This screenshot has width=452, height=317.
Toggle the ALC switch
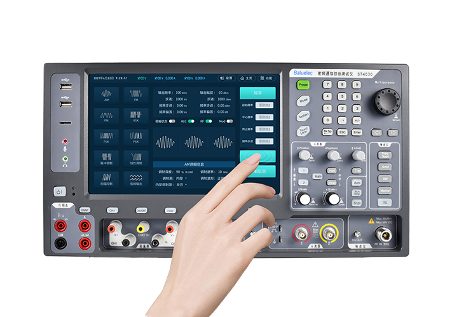190,120
